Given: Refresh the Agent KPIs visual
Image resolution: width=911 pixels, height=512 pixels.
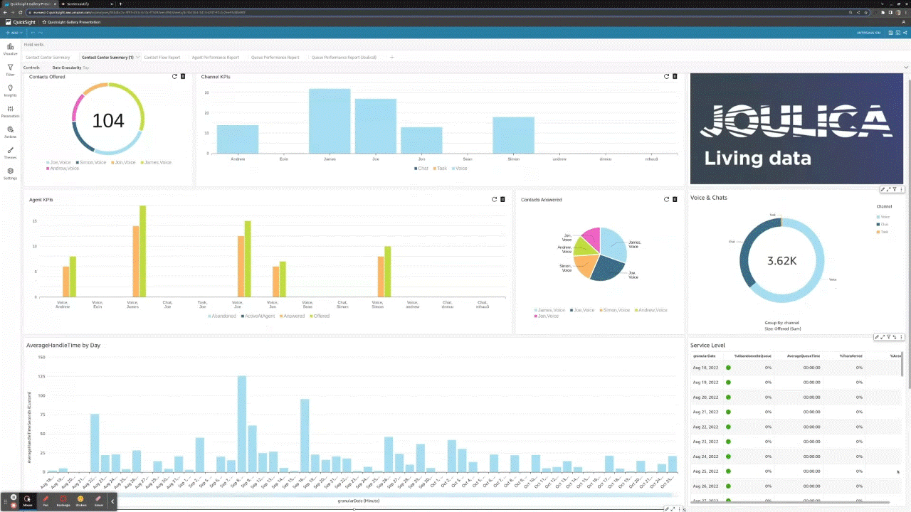Looking at the screenshot, I should tap(494, 199).
